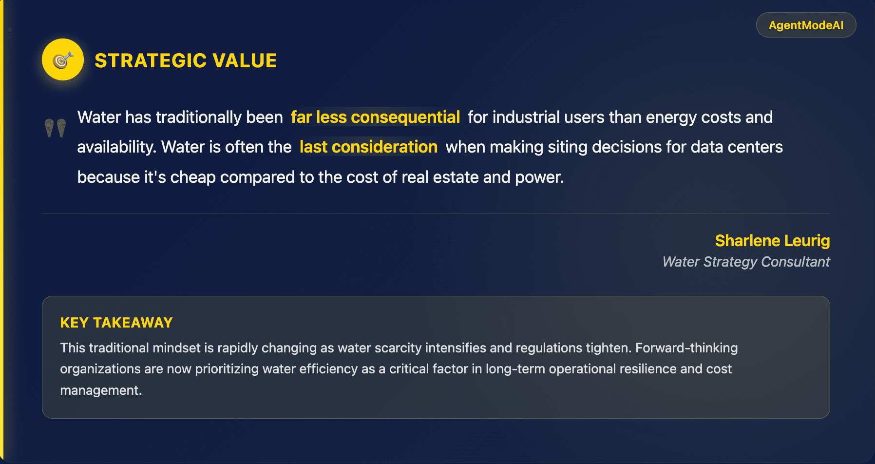
Task: Click the yellow accent bar on left edge
Action: (x=1, y=232)
